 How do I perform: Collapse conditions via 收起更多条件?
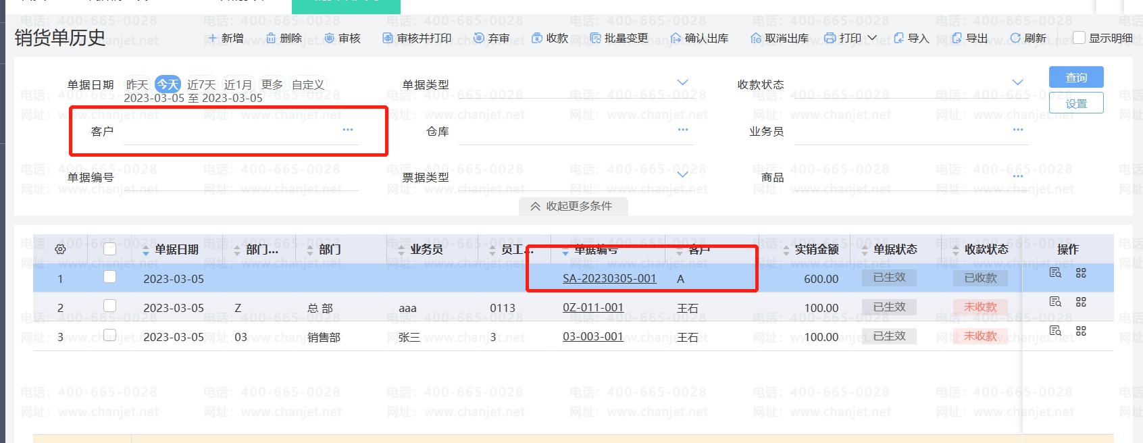573,206
